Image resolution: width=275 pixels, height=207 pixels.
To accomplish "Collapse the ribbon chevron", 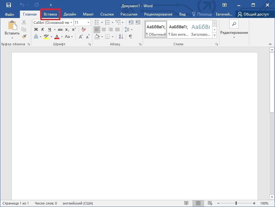I will click(270, 44).
